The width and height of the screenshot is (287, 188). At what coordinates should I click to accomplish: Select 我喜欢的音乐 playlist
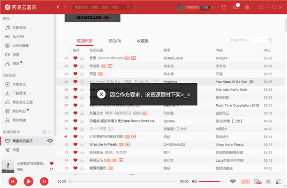[27, 141]
